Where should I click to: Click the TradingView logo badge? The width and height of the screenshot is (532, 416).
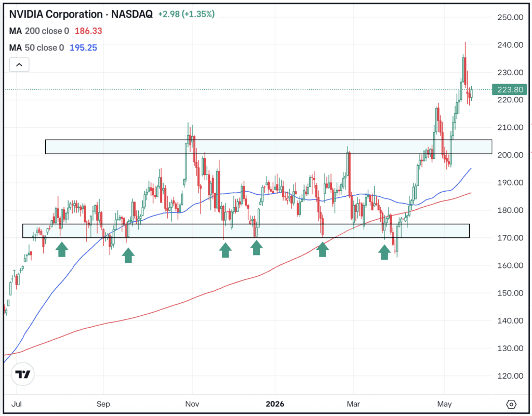pos(23,374)
